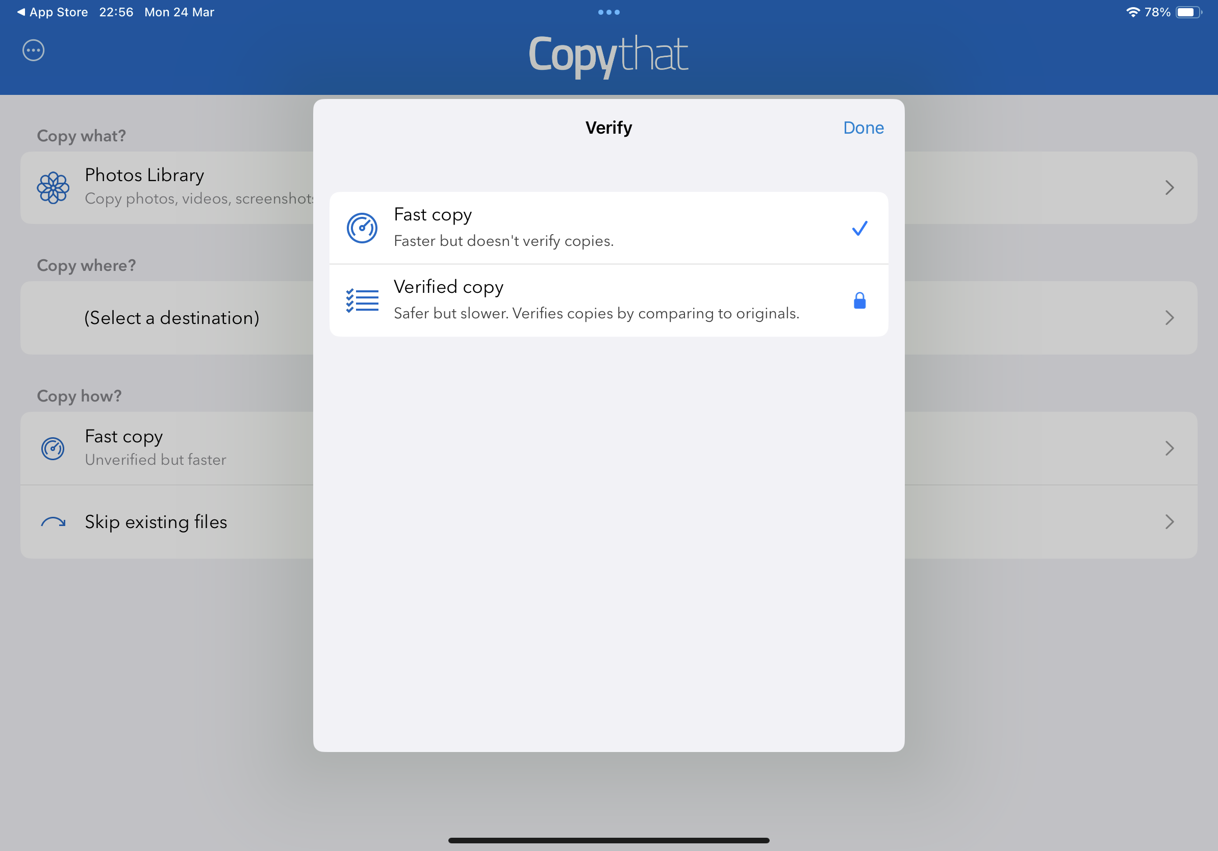This screenshot has width=1218, height=851.
Task: Open the Fast copy row chevron
Action: (1169, 448)
